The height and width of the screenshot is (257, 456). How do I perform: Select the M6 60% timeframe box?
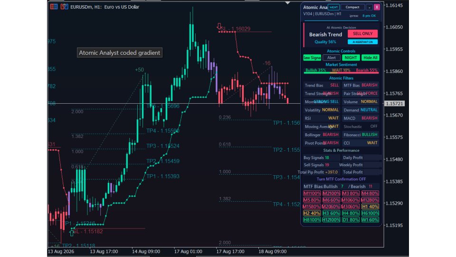tap(331, 200)
